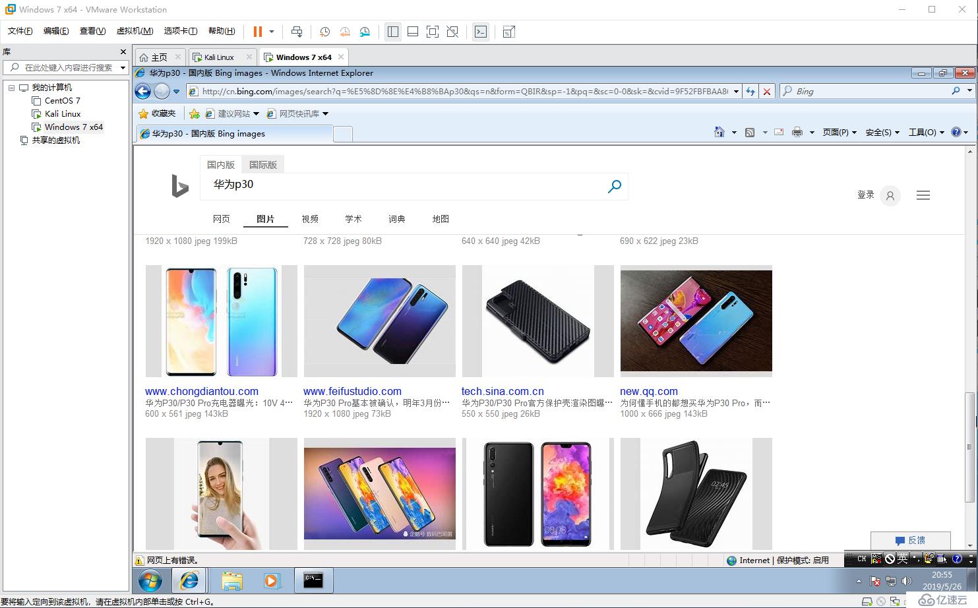Switch to the 主页 tab
The width and height of the screenshot is (978, 608).
pos(160,57)
